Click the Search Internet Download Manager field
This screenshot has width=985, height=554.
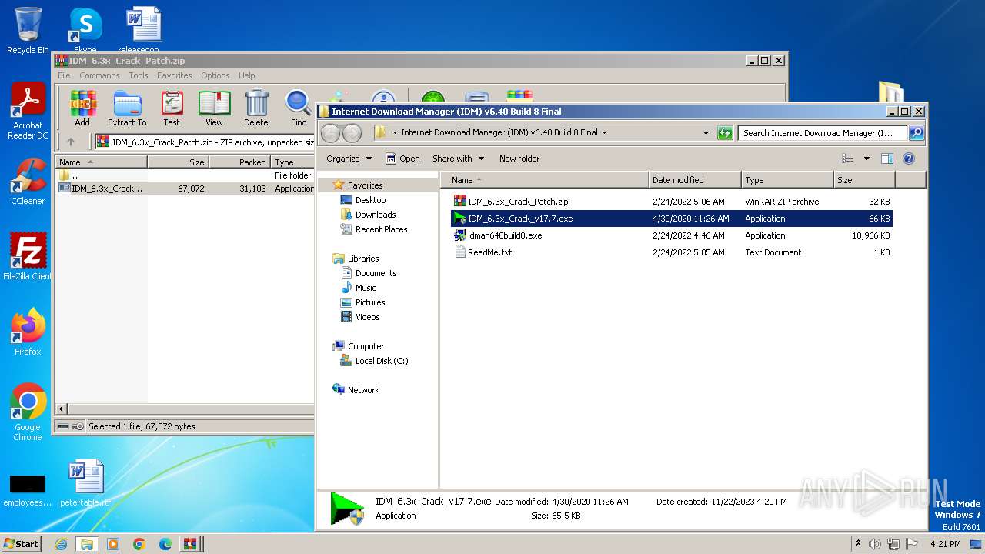click(x=823, y=133)
